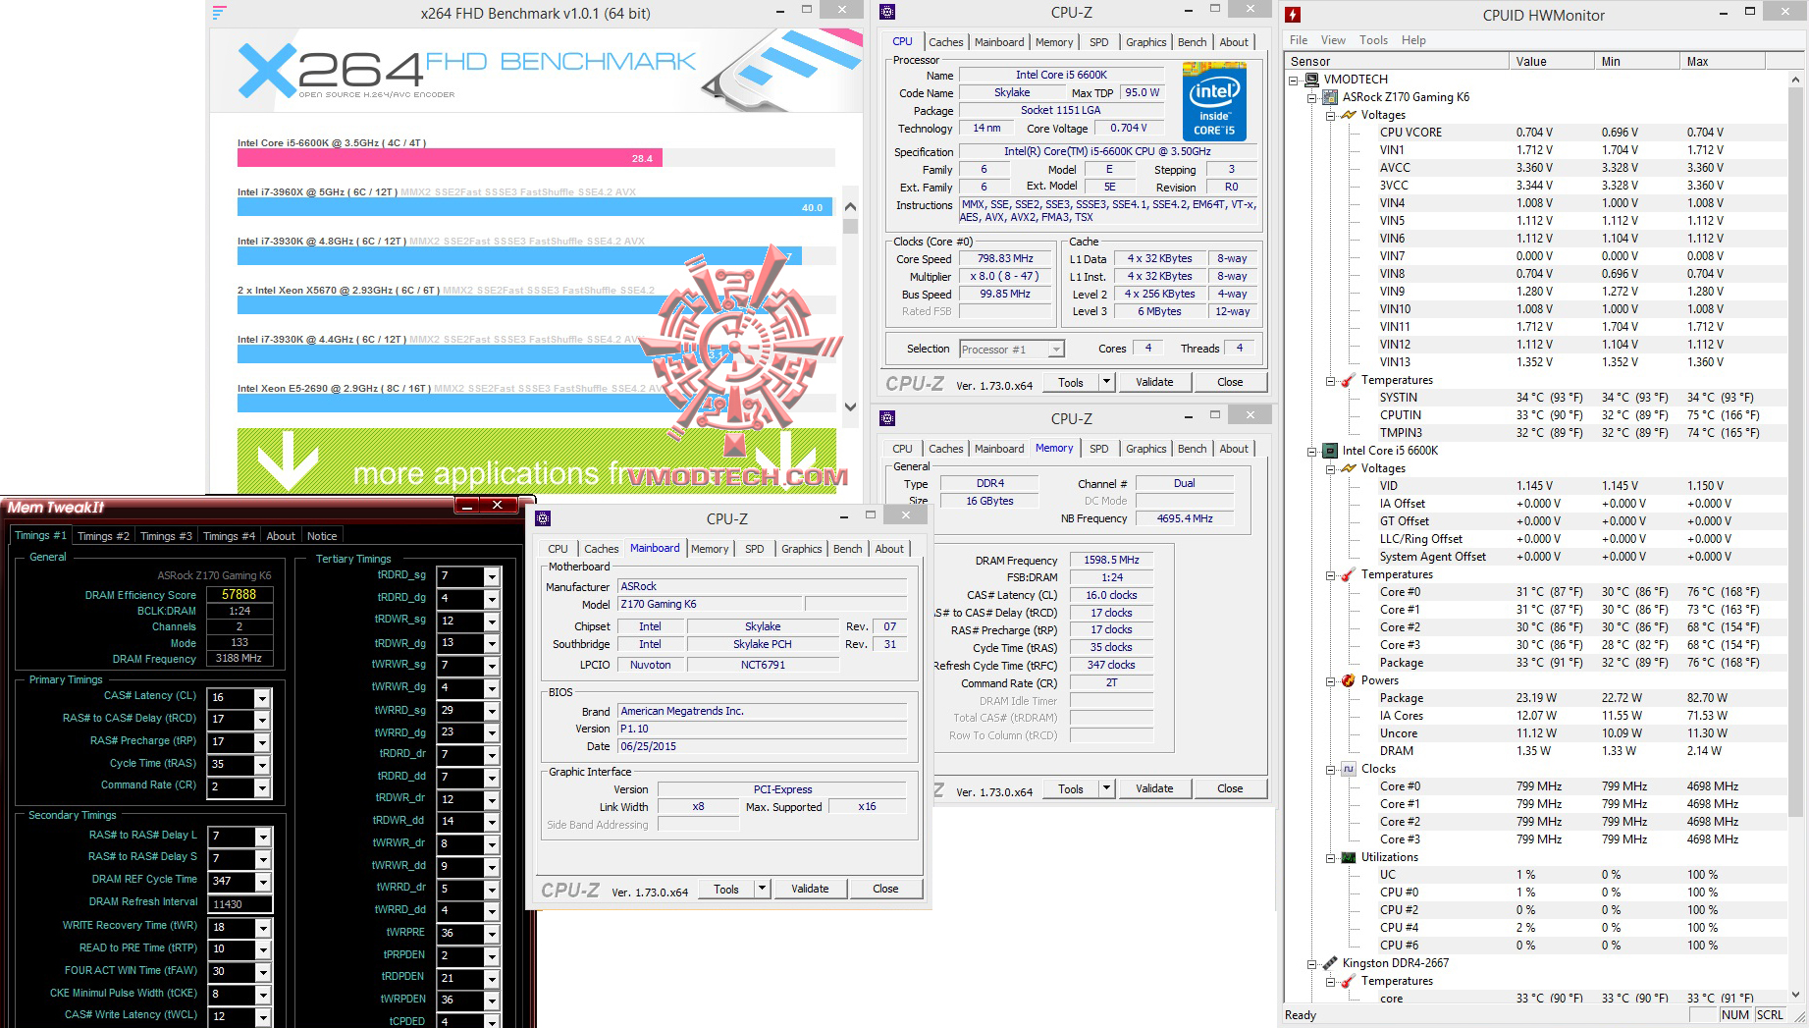The image size is (1809, 1028).
Task: Click the Intel Core i5 6600K chip icon
Action: click(1330, 451)
